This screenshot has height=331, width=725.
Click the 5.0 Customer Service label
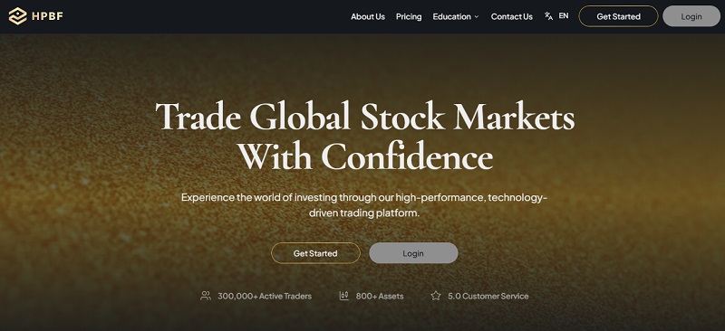(488, 296)
